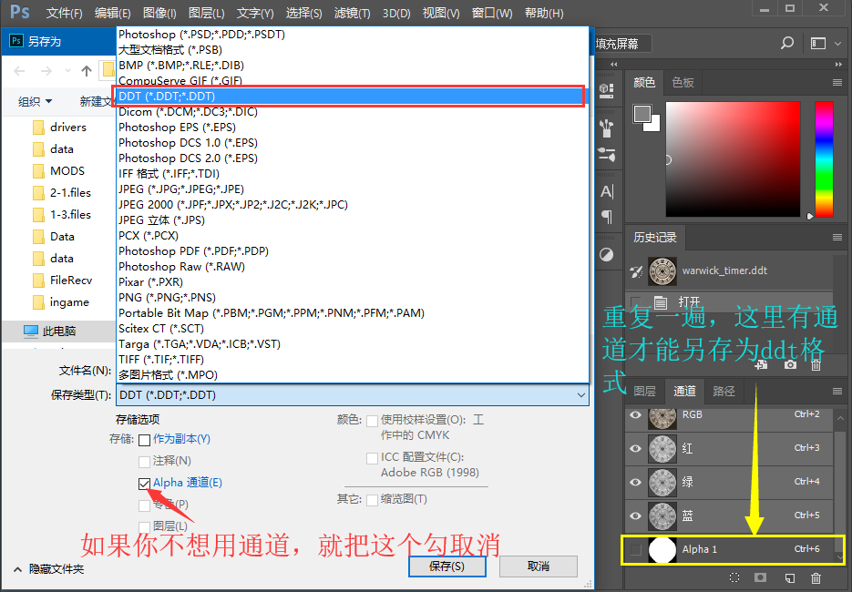Open the Brush settings panel icon
Viewport: 852px width, 592px height.
(x=606, y=155)
